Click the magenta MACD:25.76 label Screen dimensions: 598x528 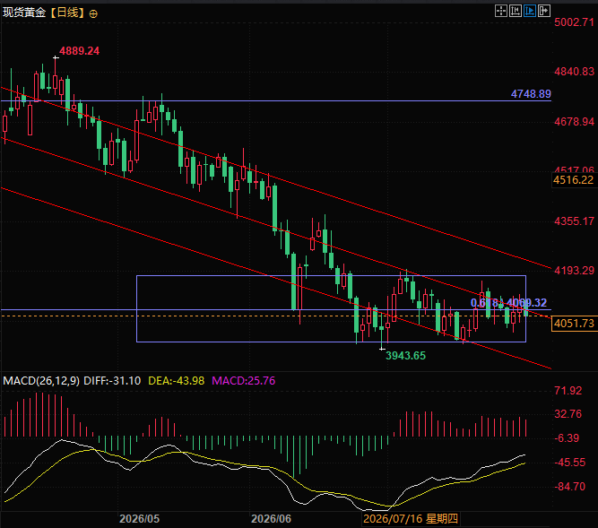click(x=243, y=381)
